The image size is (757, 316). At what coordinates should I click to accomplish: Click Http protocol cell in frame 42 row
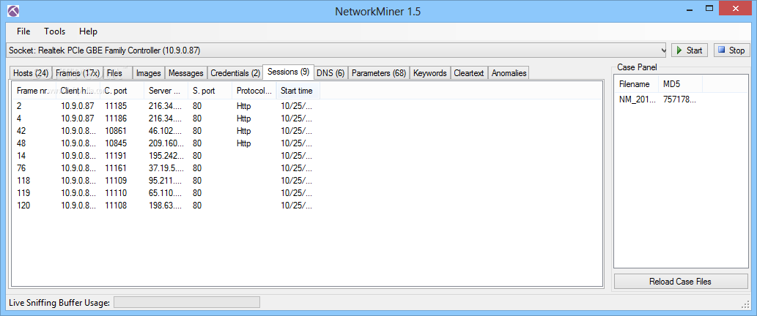pos(244,130)
